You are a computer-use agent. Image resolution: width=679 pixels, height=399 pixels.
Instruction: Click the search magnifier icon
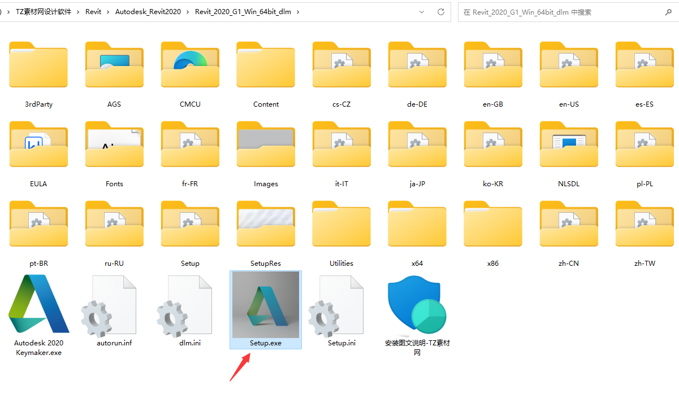point(669,12)
